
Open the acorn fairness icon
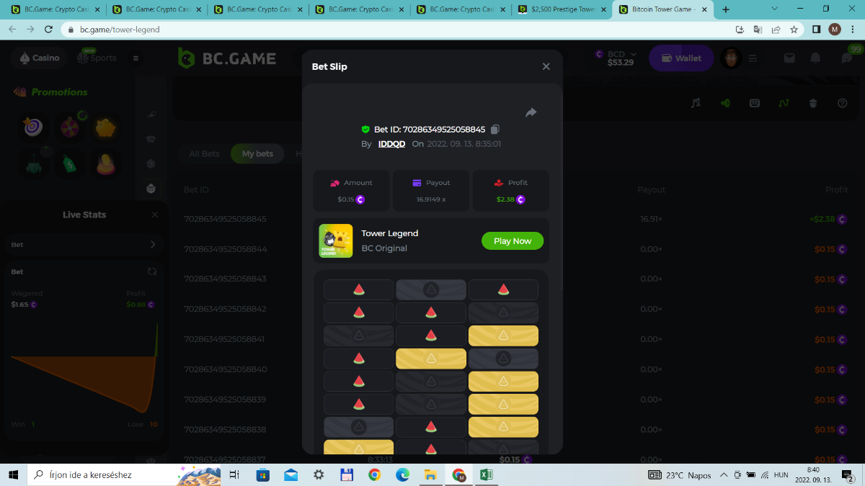click(813, 103)
